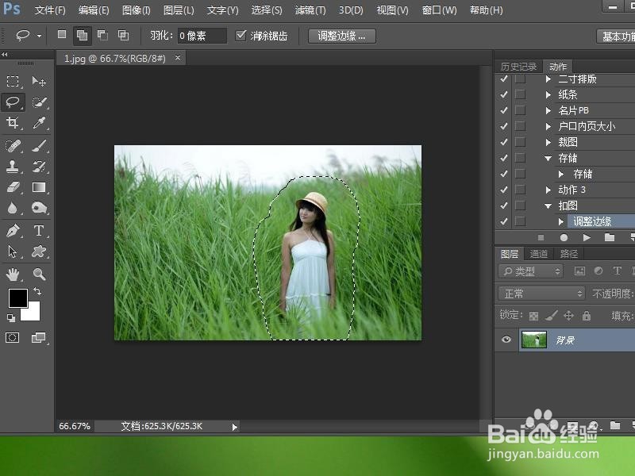Filter layers by pixel type icon
635x476 pixels.
click(580, 271)
